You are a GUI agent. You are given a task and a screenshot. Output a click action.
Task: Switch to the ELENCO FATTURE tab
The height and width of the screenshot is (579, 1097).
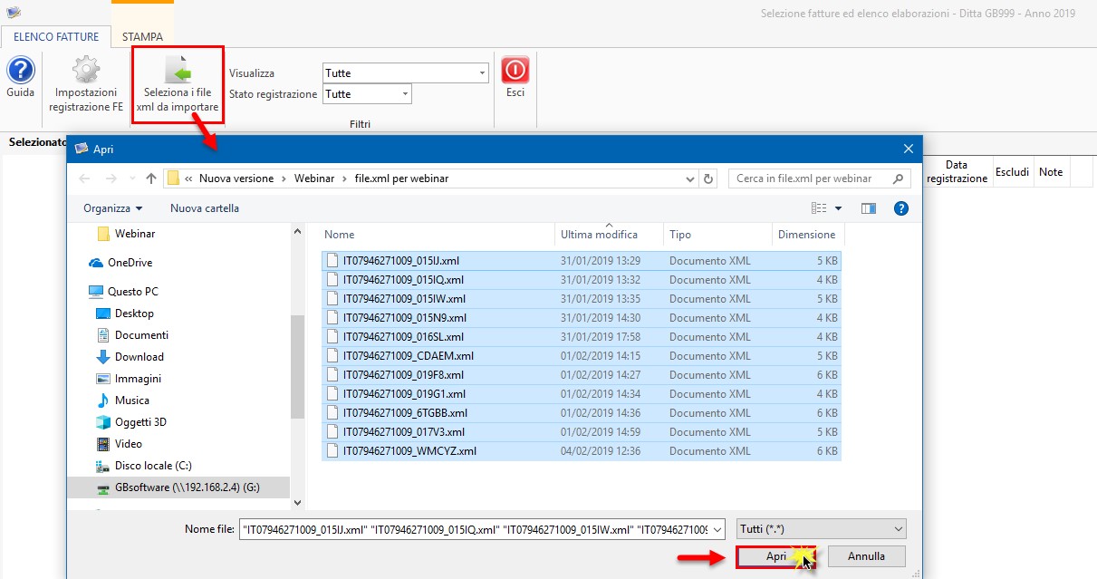tap(55, 37)
